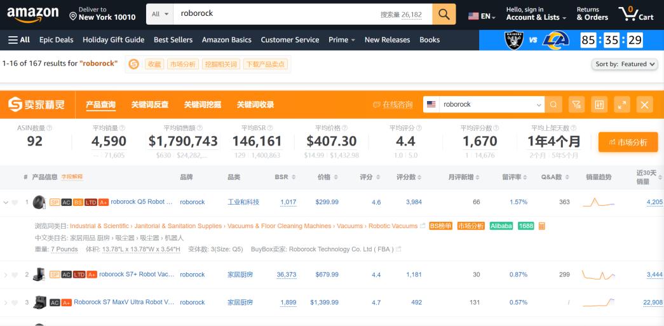This screenshot has width=664, height=326.
Task: Open the Prime dropdown menu
Action: (x=342, y=40)
